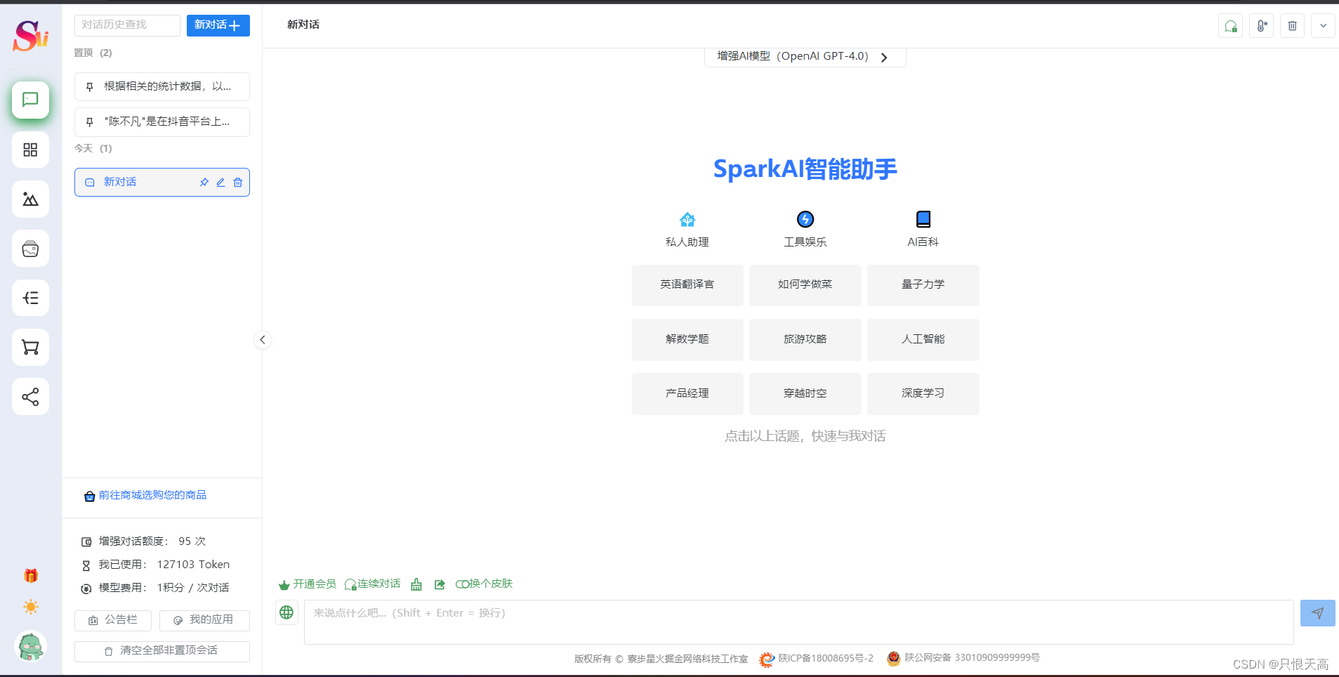Toggle 连续对话 mode
Viewport: 1339px width, 677px height.
coord(372,584)
